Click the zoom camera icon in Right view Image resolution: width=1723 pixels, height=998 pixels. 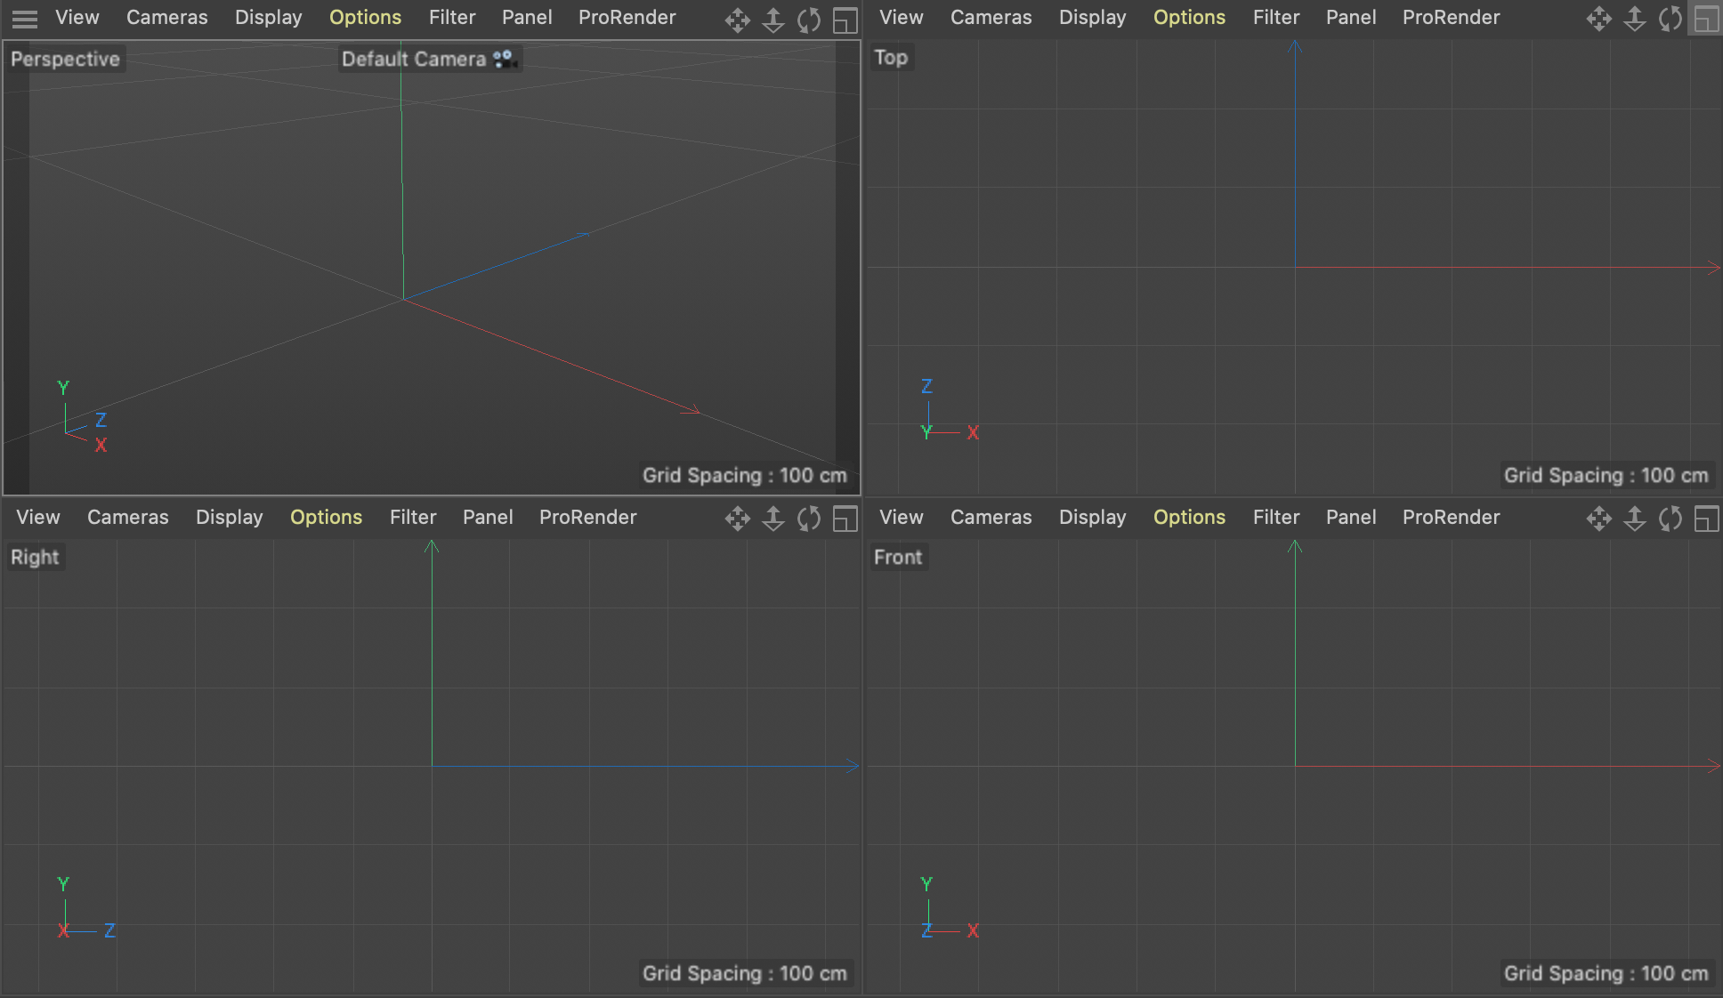coord(773,519)
